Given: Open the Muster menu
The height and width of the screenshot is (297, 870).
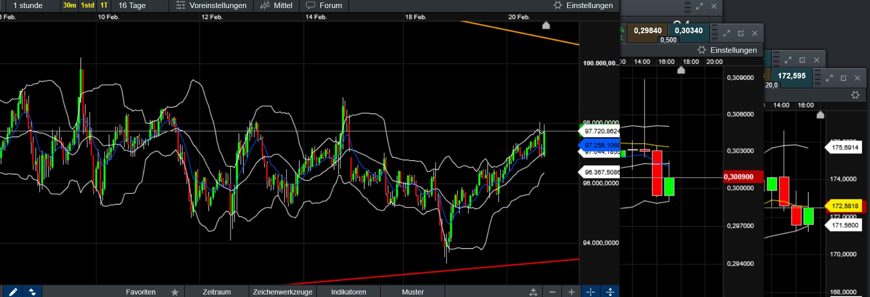Looking at the screenshot, I should [413, 292].
